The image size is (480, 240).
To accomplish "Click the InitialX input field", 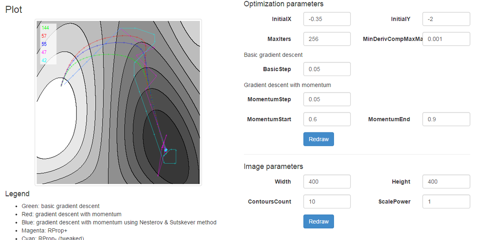I will [326, 19].
